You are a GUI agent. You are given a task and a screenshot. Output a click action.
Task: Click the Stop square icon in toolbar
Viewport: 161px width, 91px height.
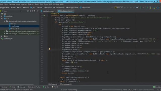click(144, 8)
